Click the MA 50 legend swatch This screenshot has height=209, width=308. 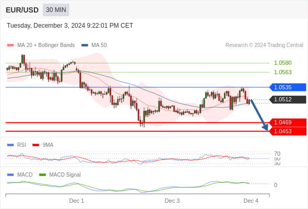click(85, 45)
